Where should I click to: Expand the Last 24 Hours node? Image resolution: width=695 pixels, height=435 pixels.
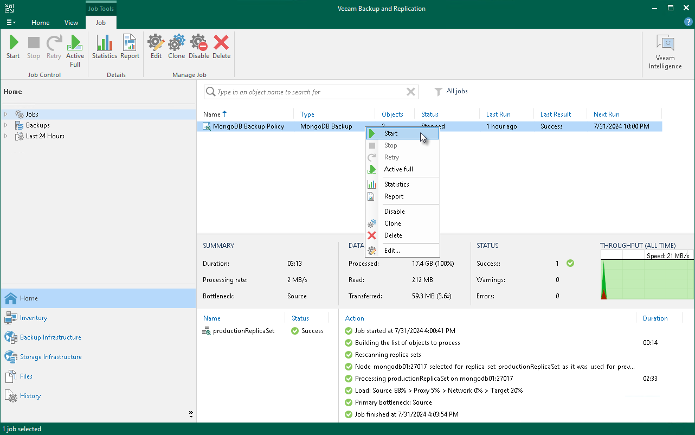(6, 136)
